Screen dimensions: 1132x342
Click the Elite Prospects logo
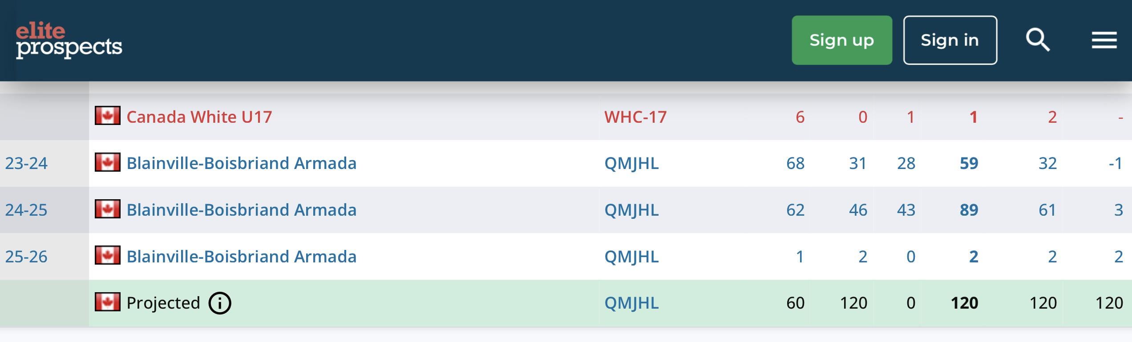click(69, 41)
